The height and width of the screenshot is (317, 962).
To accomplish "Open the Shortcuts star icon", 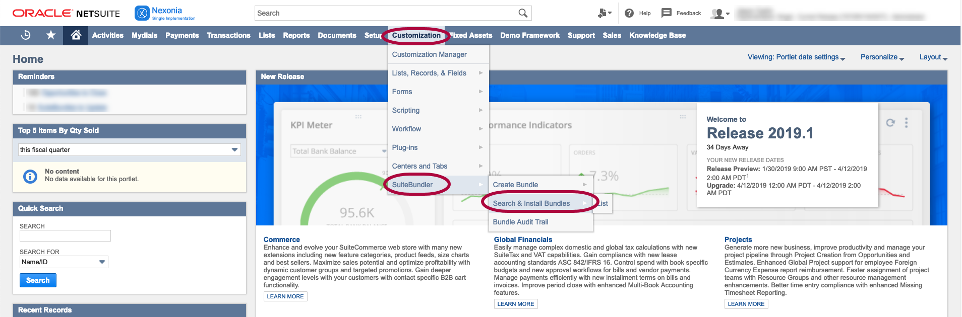I will coord(51,35).
